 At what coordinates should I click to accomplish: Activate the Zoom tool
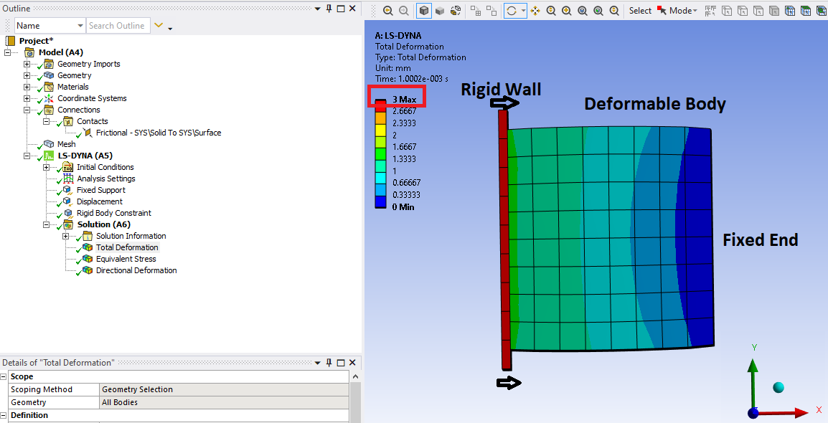click(x=551, y=11)
